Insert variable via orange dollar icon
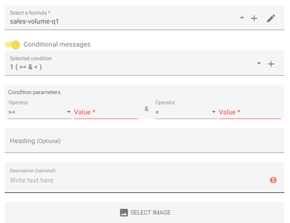 click(273, 180)
